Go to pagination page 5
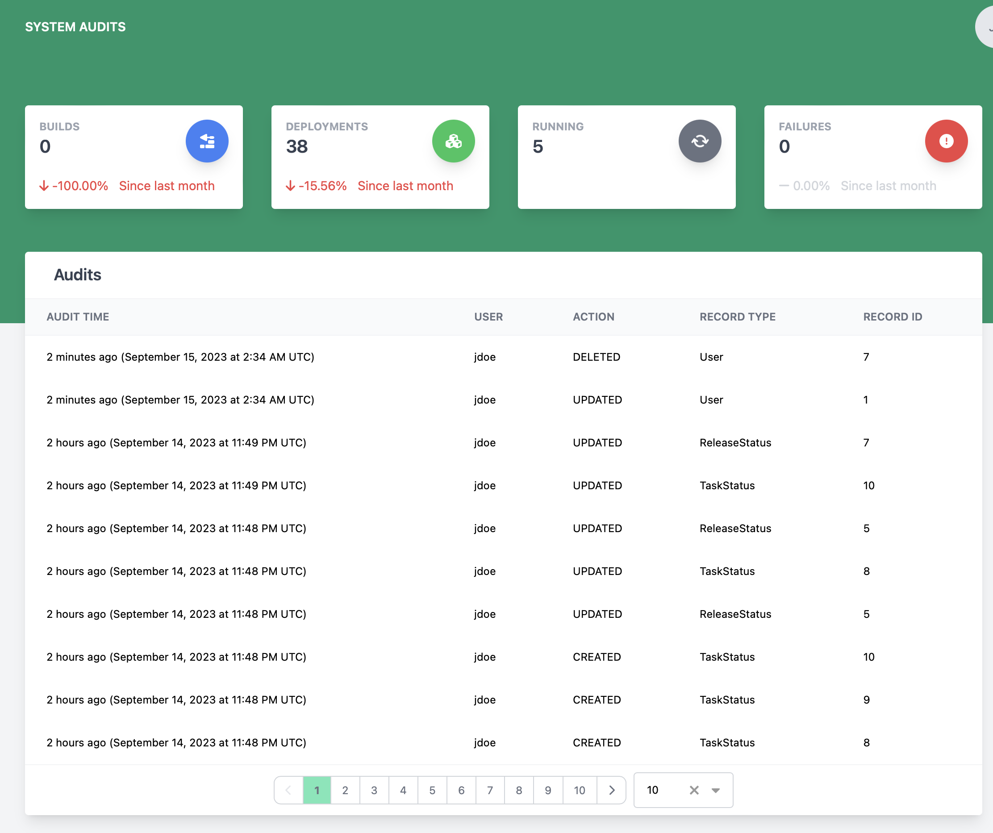Image resolution: width=993 pixels, height=833 pixels. pos(432,790)
